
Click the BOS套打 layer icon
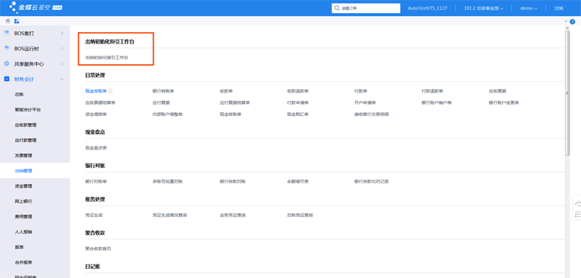[6, 33]
